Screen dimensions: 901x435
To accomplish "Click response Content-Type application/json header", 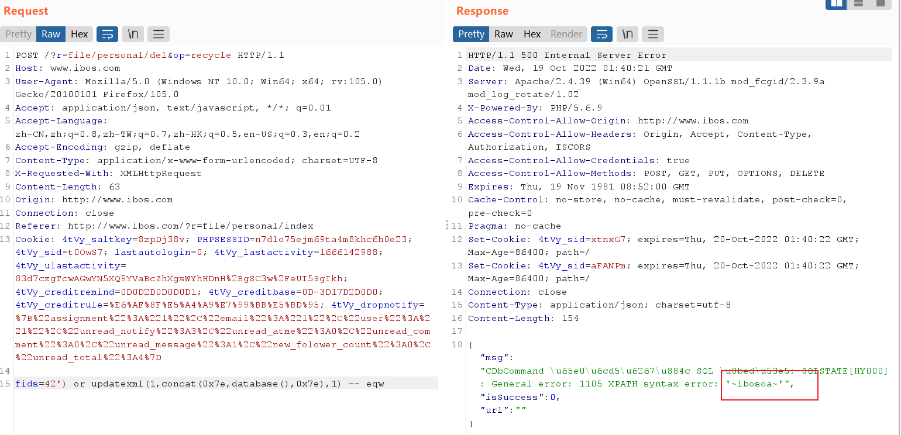I will [x=599, y=305].
